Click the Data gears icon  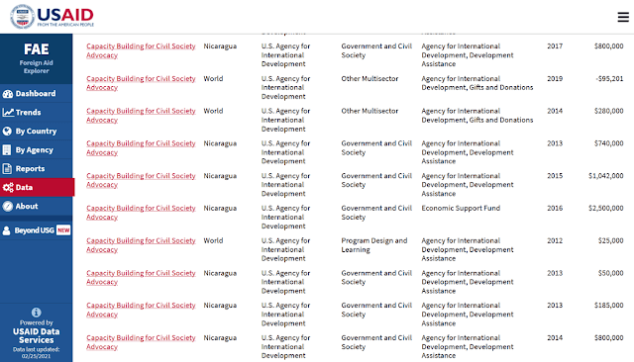(8, 187)
